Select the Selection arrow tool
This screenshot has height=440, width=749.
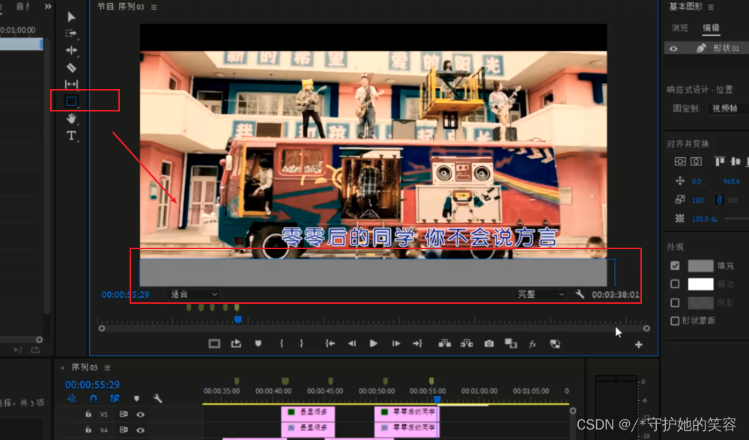tap(71, 17)
